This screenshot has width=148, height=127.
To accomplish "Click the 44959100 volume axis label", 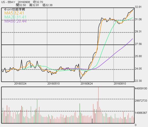I will (141, 88).
